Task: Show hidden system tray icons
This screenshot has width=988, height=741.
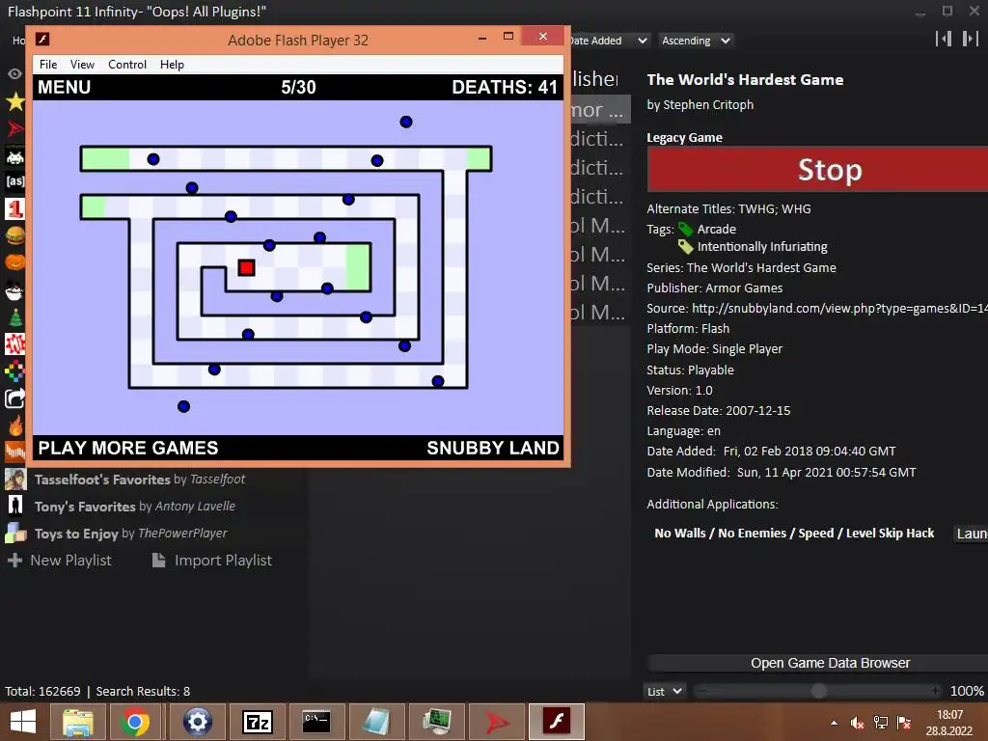Action: pos(835,723)
